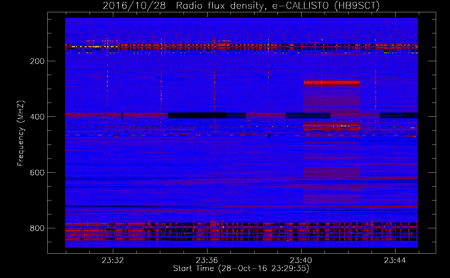Click the 400 frequency tick label
The image size is (450, 278).
(37, 117)
